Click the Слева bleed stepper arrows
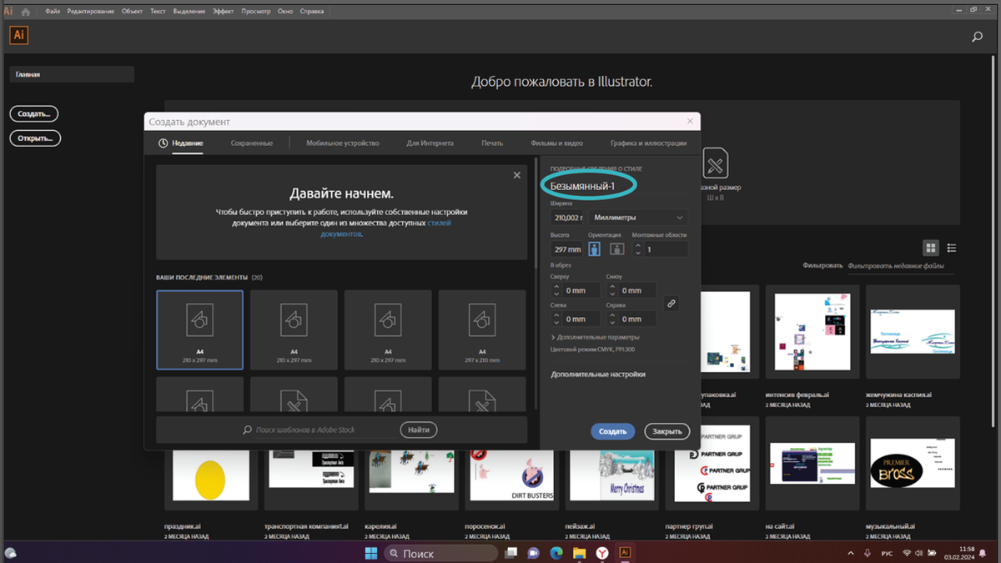The width and height of the screenshot is (1001, 563). click(557, 319)
